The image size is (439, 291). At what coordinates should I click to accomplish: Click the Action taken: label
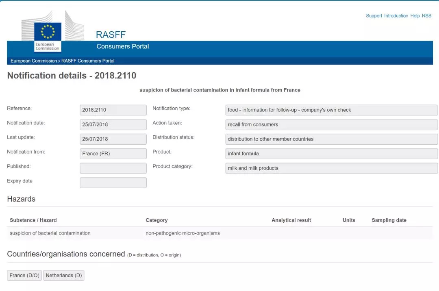[167, 123]
